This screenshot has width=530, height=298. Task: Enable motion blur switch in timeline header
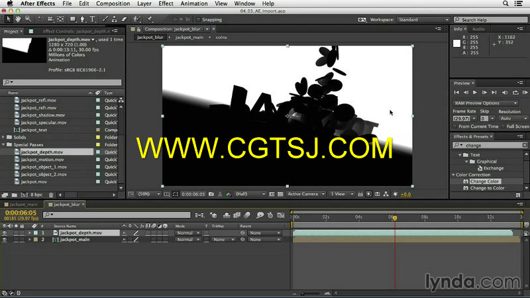pyautogui.click(x=247, y=215)
